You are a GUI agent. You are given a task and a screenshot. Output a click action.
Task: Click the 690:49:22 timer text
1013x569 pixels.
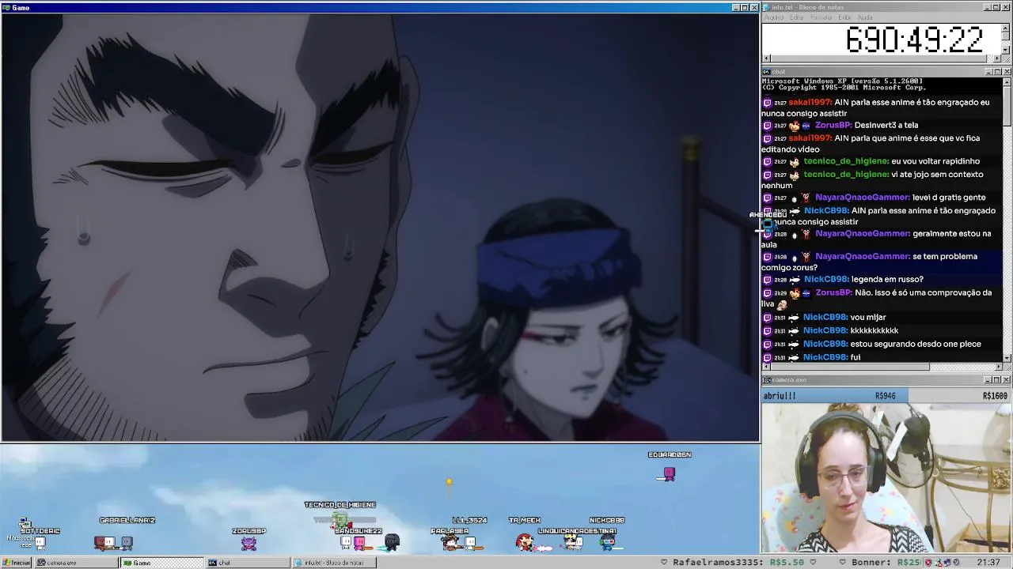914,40
